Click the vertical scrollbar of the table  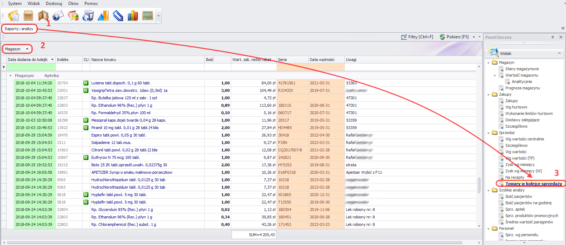pos(479,184)
